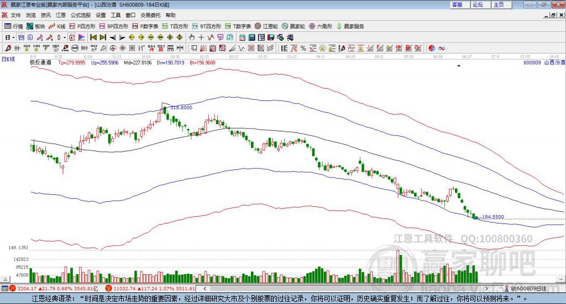Open the 六角形 hexagon tool

tap(321, 26)
